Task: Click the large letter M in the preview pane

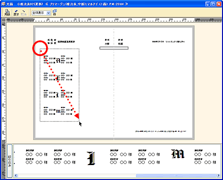Action: click(178, 154)
